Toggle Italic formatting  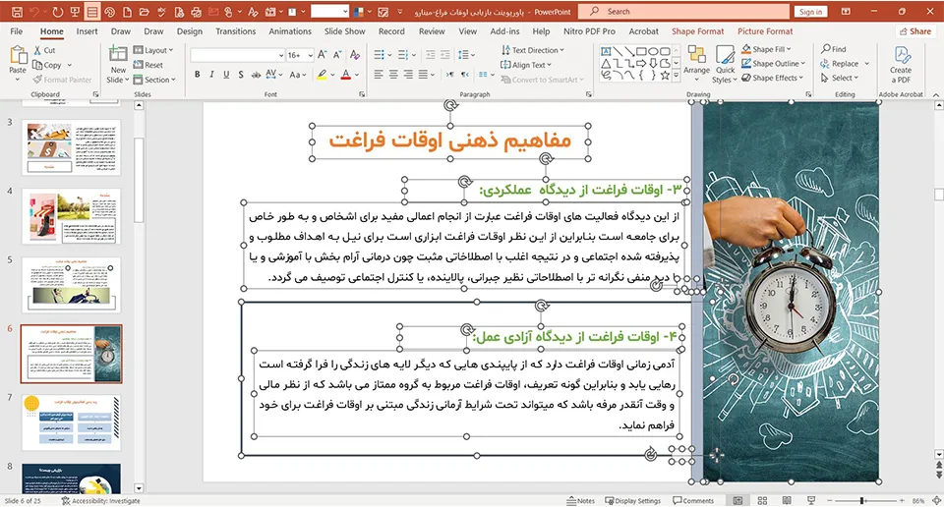(211, 75)
